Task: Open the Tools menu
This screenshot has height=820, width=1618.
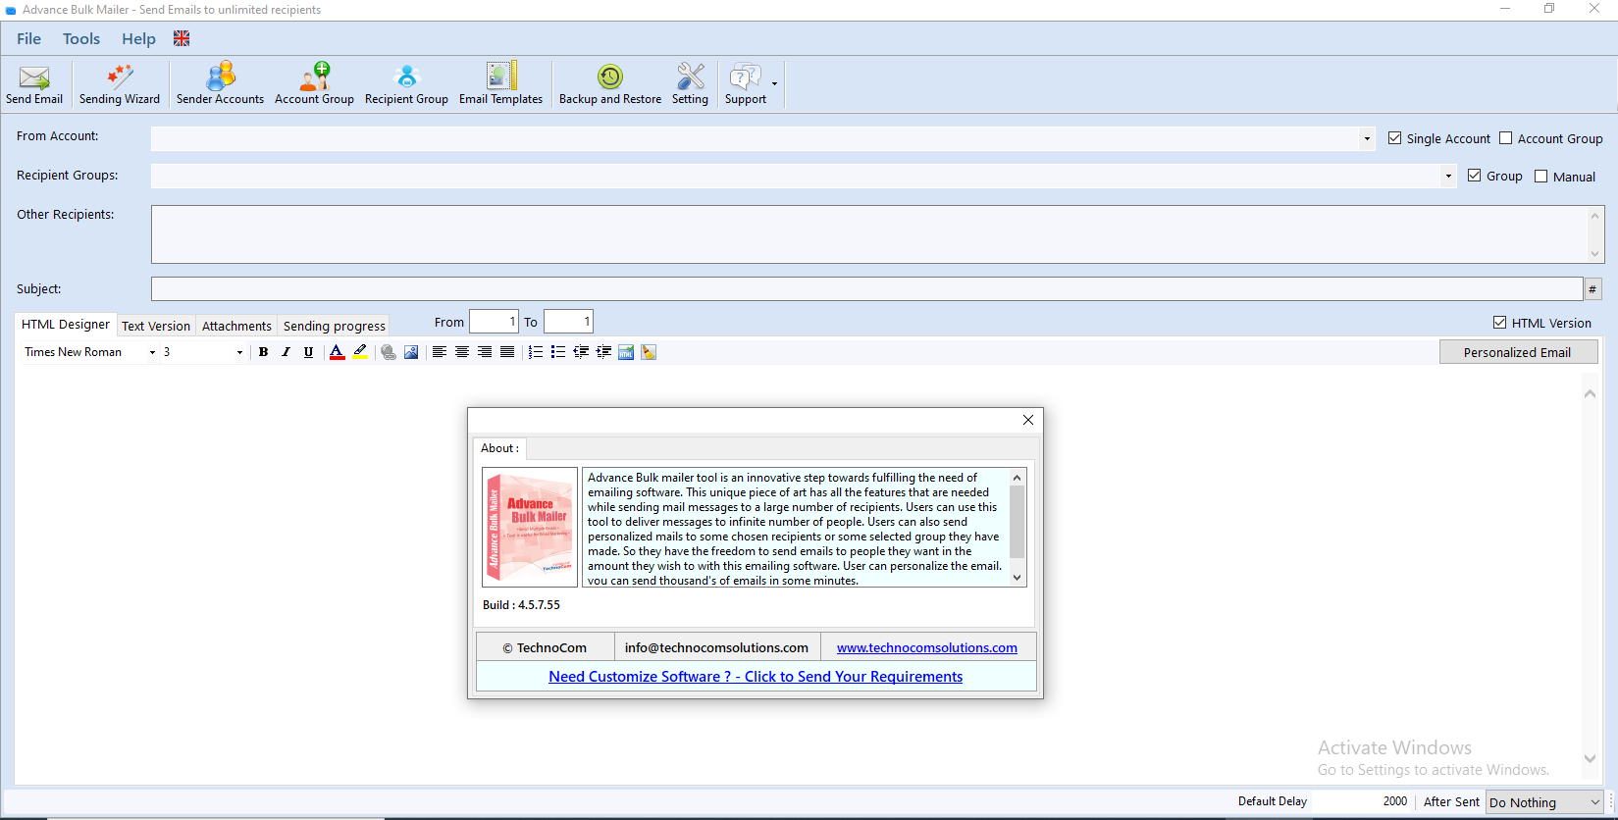Action: tap(81, 39)
